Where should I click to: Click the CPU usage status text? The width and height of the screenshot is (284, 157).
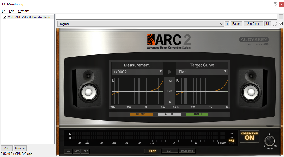coord(17,154)
